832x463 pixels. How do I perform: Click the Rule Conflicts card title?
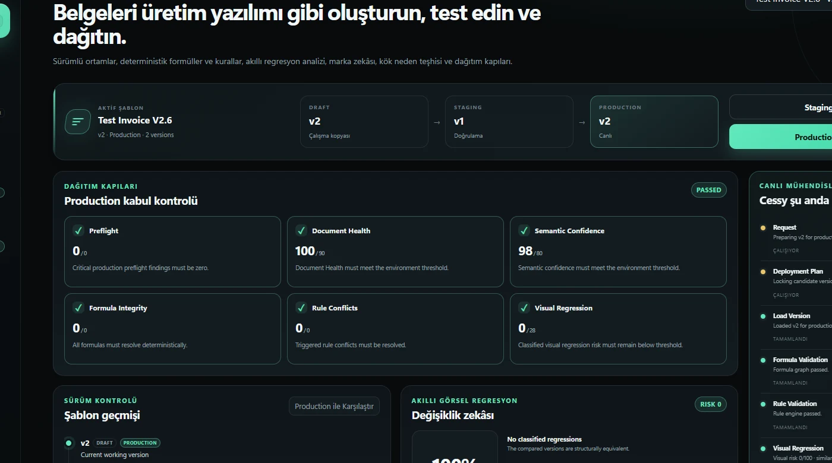[335, 308]
